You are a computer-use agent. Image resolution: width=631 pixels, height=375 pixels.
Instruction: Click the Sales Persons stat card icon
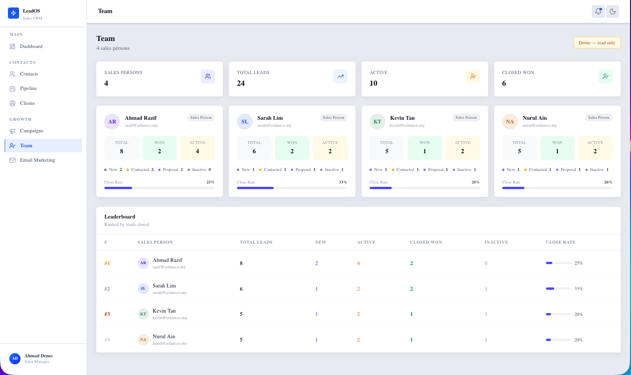[x=208, y=76]
